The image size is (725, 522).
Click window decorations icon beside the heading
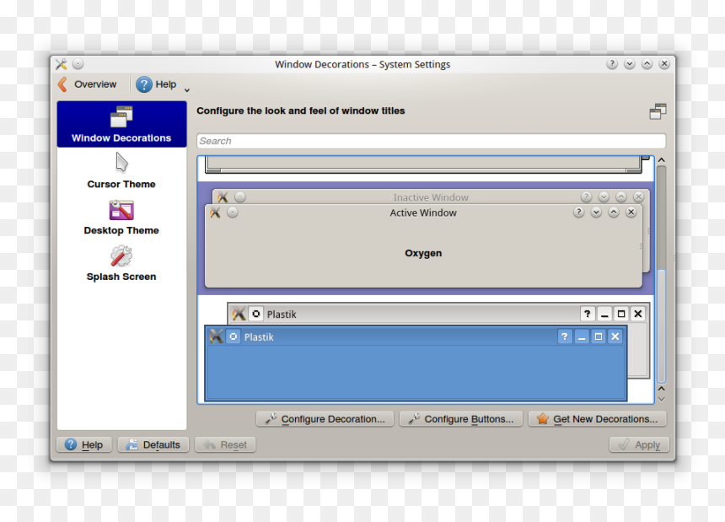[x=658, y=111]
